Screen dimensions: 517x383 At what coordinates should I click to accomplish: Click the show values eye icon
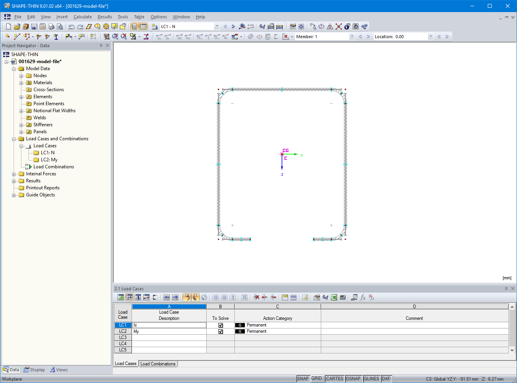(242, 26)
